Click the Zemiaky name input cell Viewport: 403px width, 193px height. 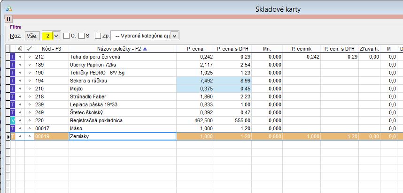[x=122, y=136]
